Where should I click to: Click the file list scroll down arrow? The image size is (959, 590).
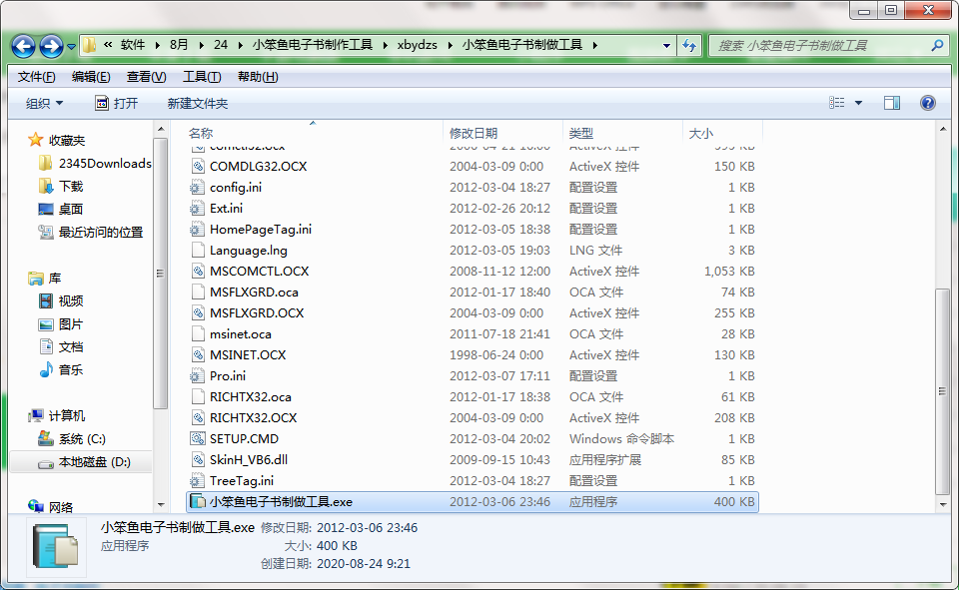(x=942, y=505)
